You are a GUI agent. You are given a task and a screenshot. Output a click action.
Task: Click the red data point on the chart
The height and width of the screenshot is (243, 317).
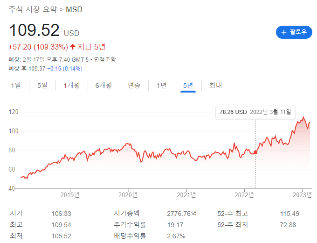point(255,152)
